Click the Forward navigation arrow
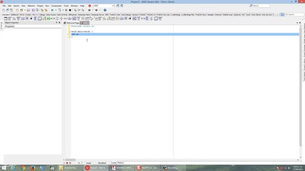305x171 pixels. click(96, 10)
